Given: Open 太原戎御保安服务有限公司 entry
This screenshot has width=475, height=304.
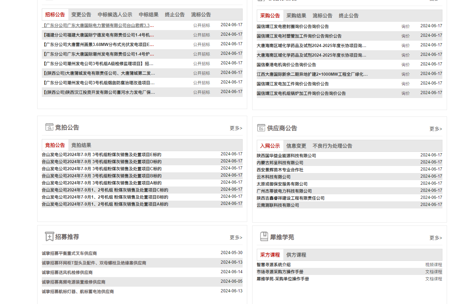Looking at the screenshot, I should coord(282,184).
